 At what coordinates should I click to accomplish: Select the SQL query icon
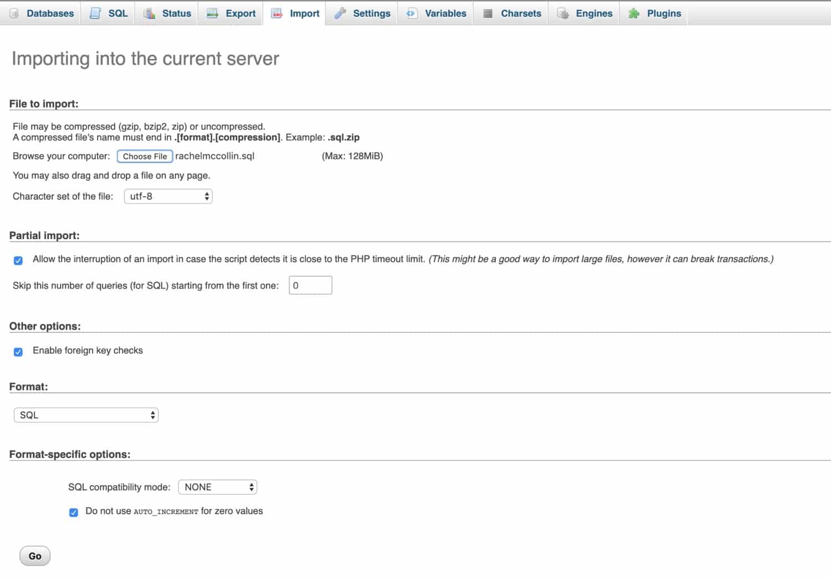tap(95, 12)
